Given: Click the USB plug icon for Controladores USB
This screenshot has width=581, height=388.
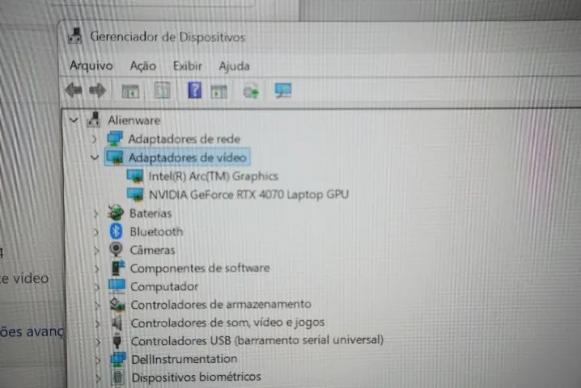Looking at the screenshot, I should click(117, 340).
